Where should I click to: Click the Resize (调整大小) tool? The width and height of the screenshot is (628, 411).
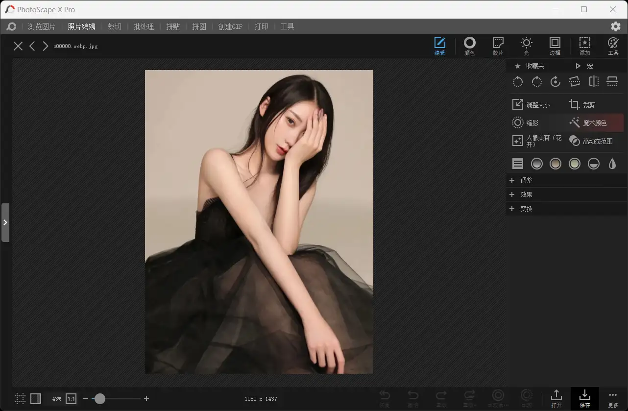[x=535, y=104]
